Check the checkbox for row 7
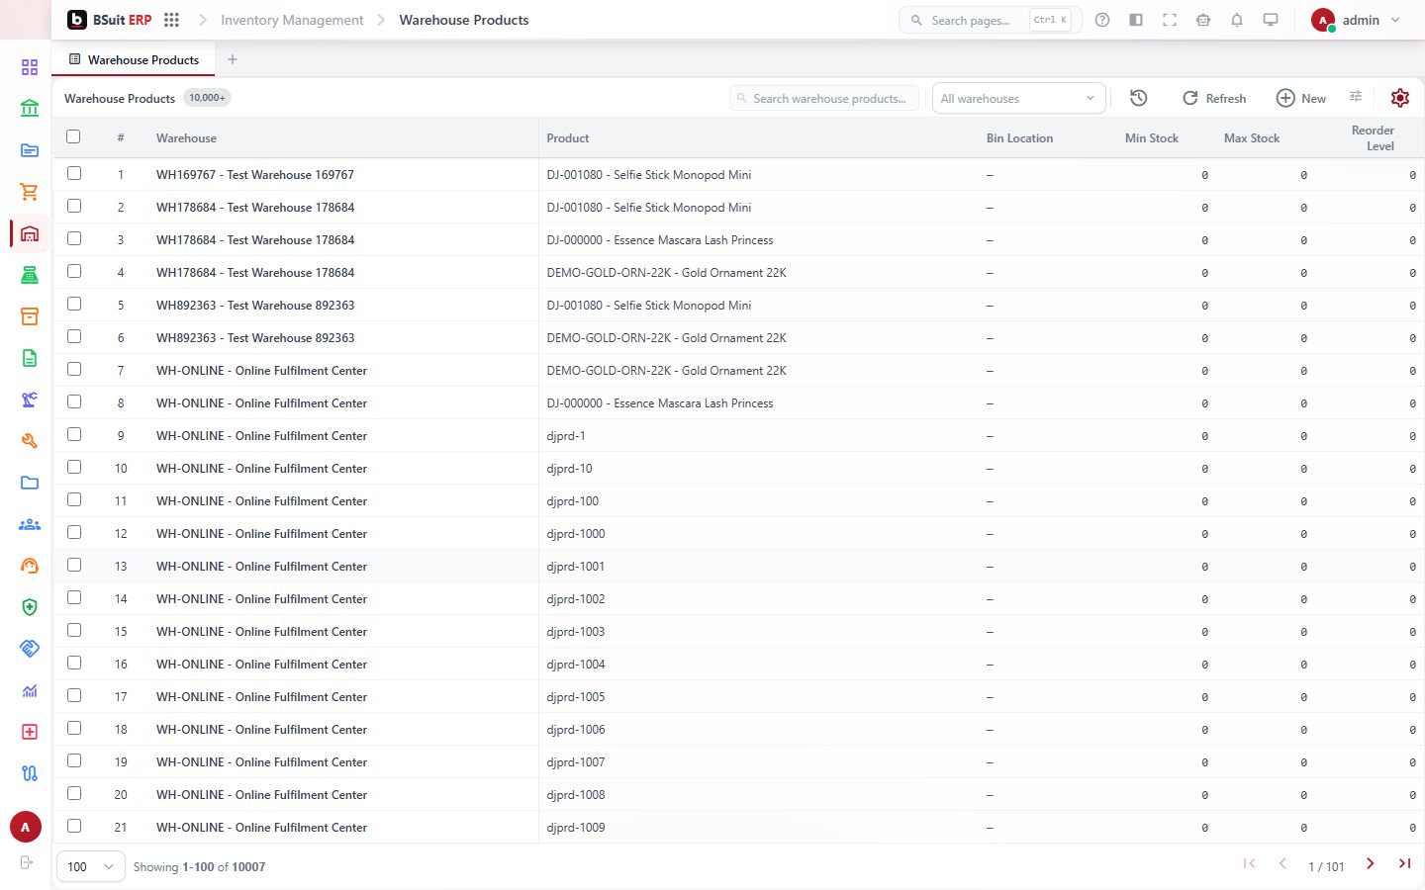 (x=74, y=369)
